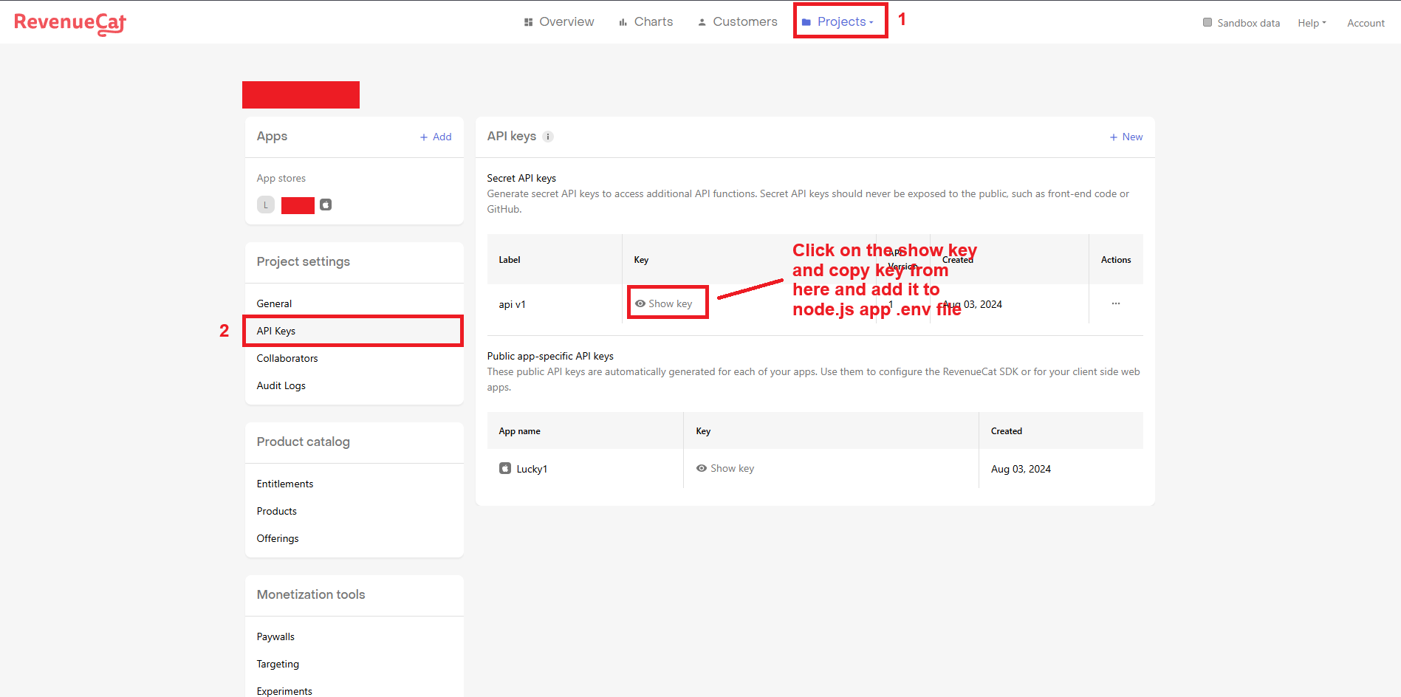Click the gray L app avatar icon
Image resolution: width=1401 pixels, height=697 pixels.
click(x=266, y=205)
